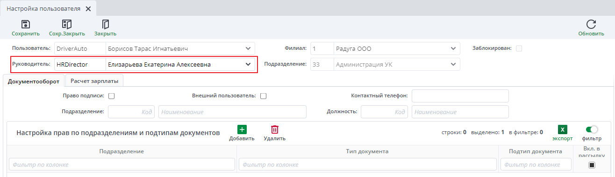Click the Должность Наименование input field

click(x=460, y=112)
